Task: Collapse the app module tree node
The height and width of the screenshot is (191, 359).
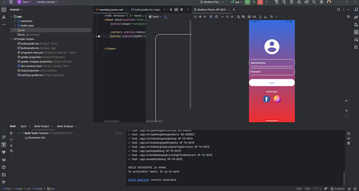Action: pos(12,17)
